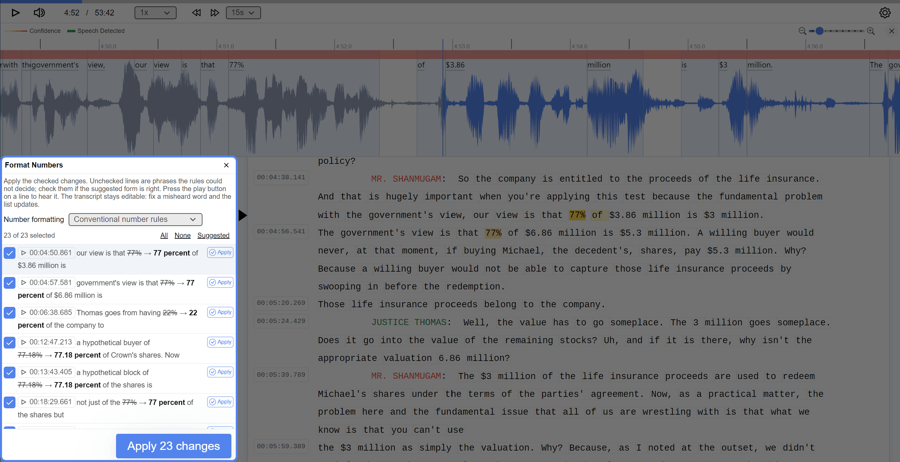Click speaker label JUSTICE THOMAS
Screen dimensions: 900x462
coord(409,323)
